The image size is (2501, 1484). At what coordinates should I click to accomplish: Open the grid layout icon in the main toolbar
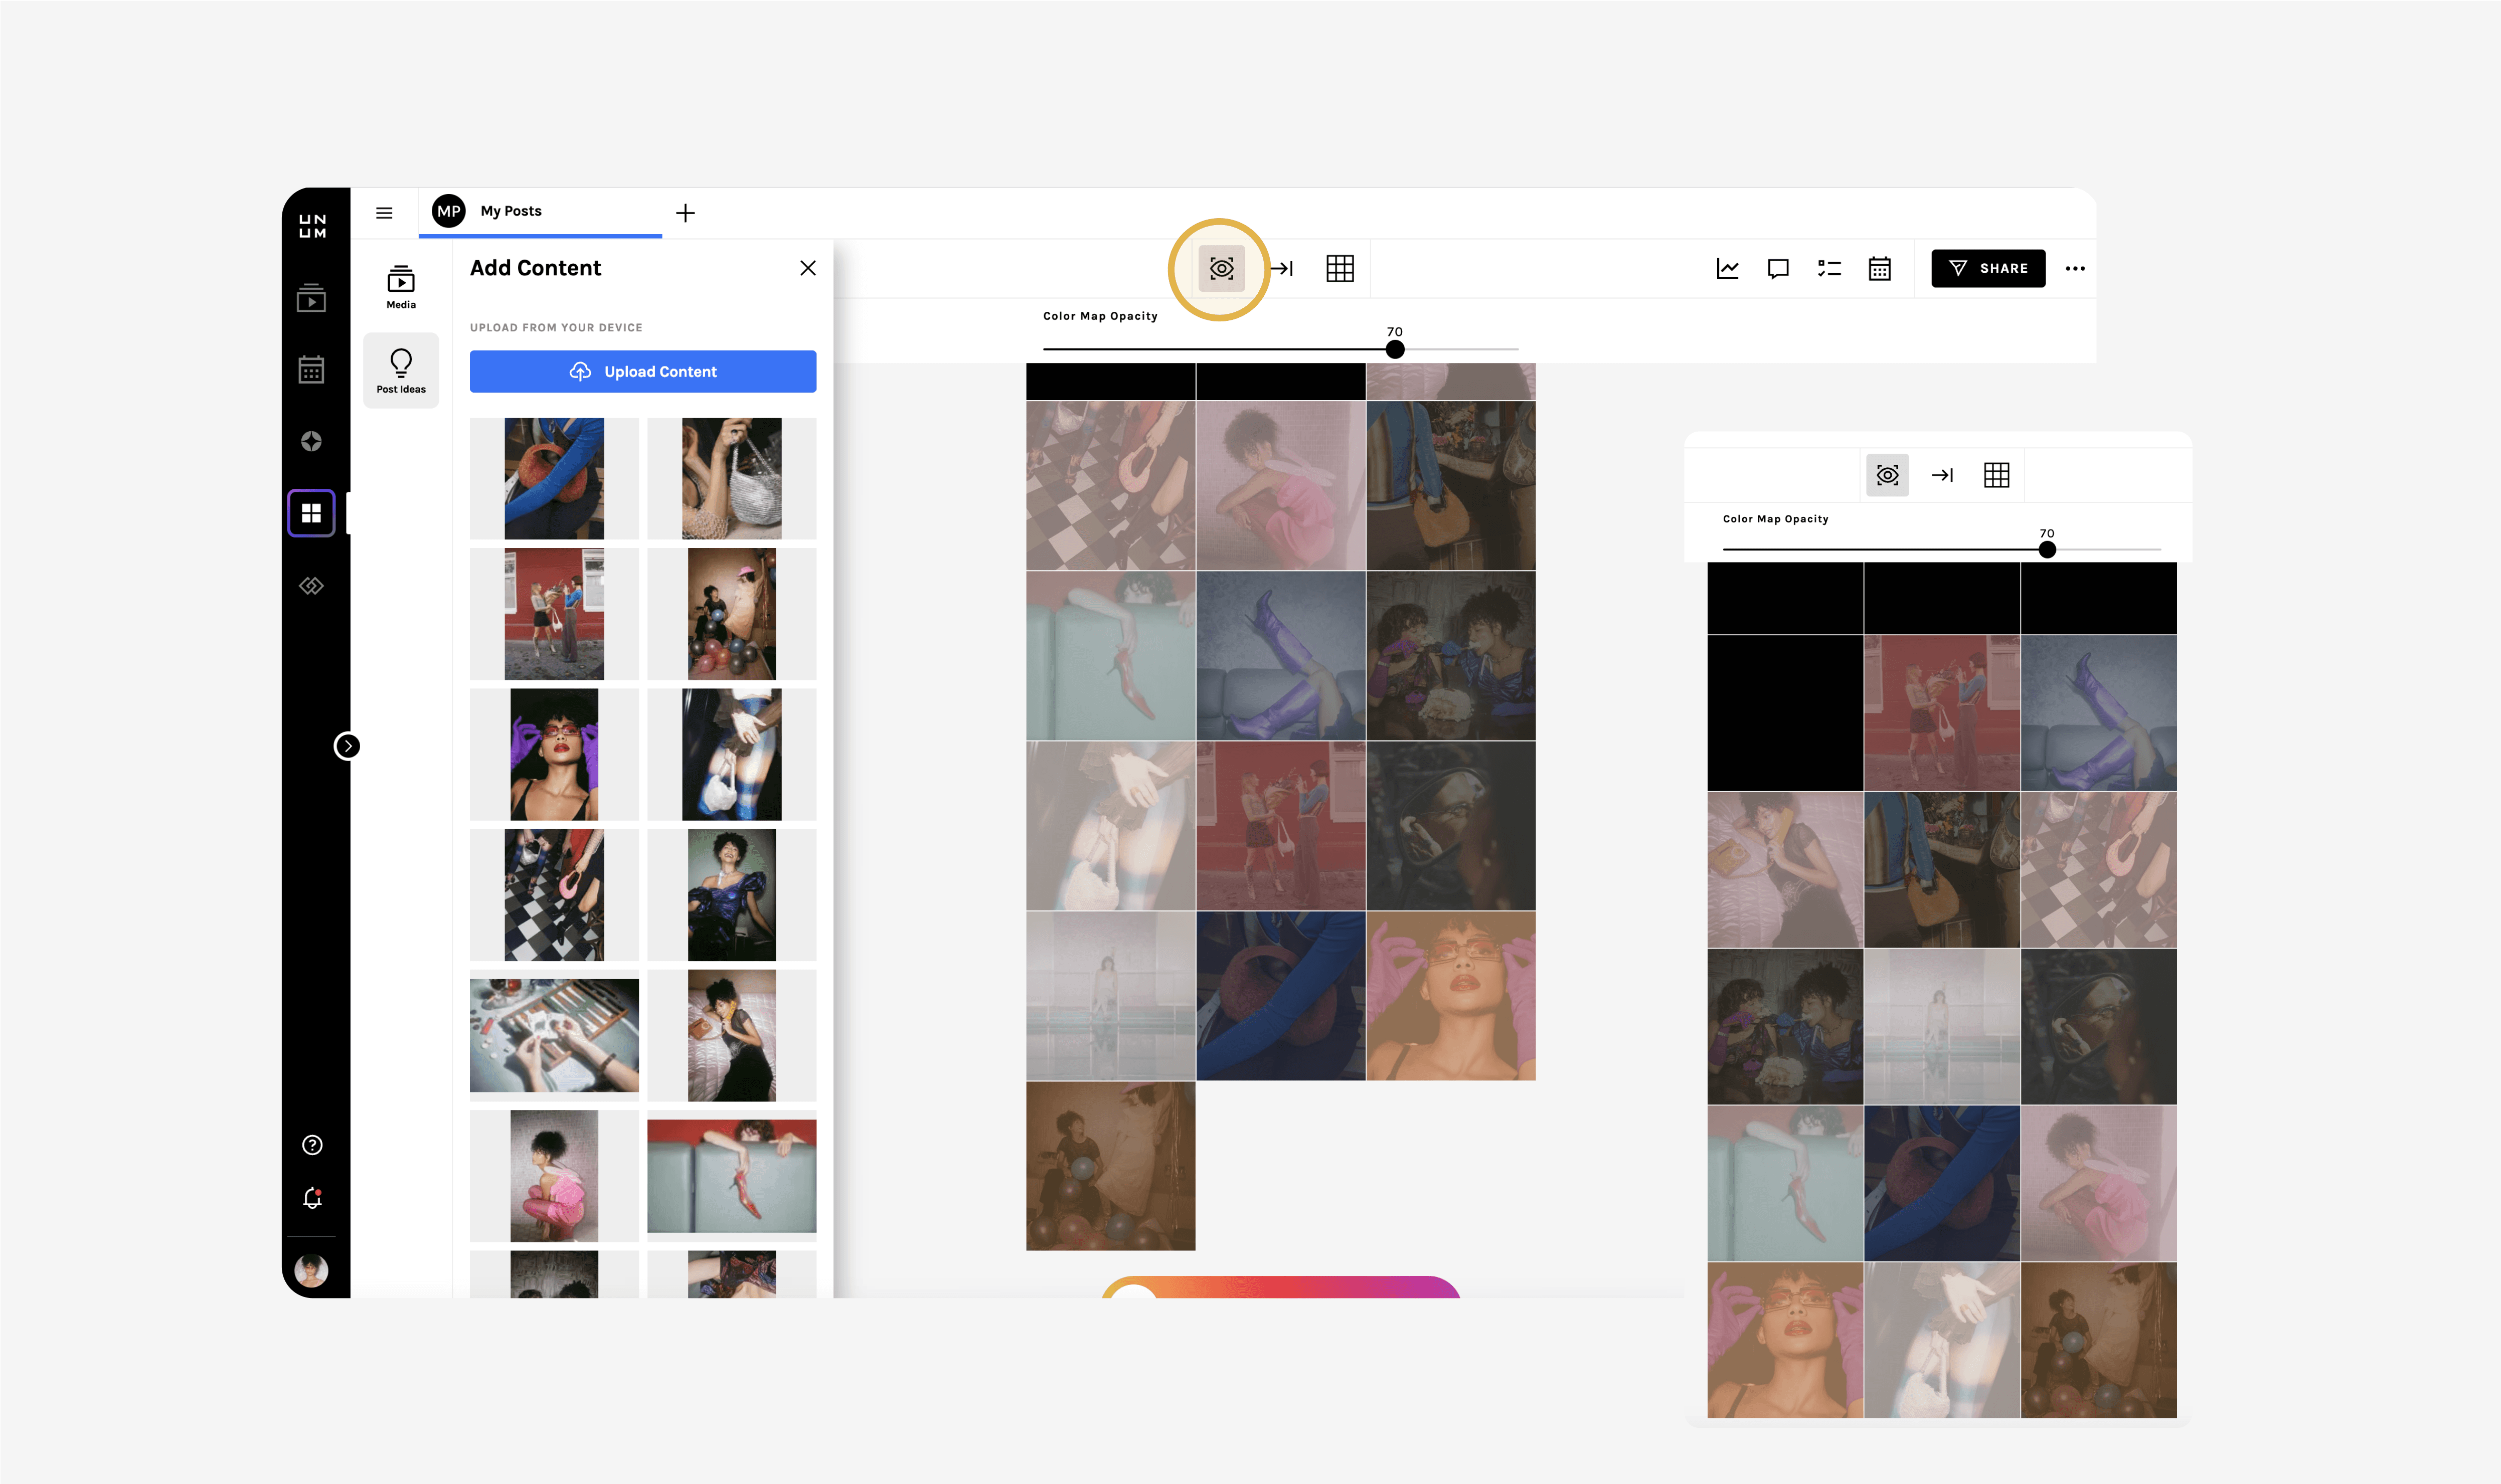pyautogui.click(x=1340, y=268)
